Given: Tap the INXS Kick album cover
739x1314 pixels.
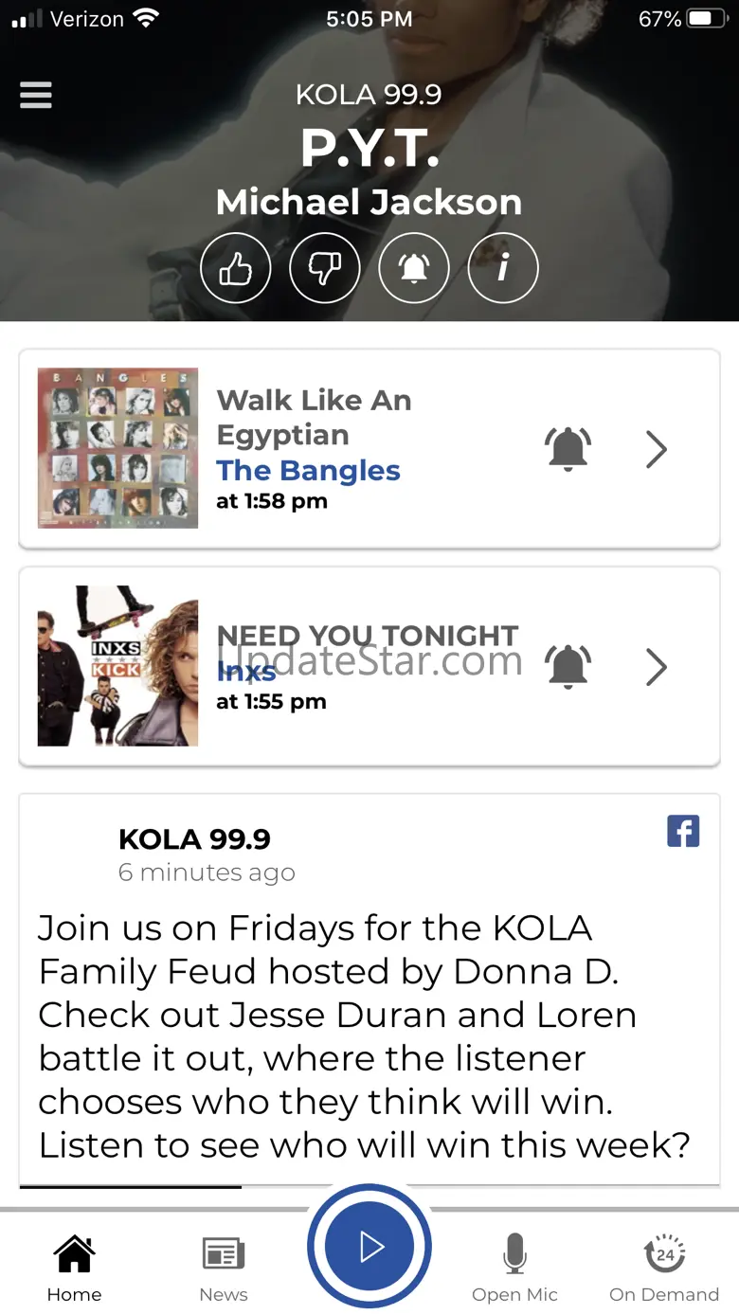Looking at the screenshot, I should 117,666.
